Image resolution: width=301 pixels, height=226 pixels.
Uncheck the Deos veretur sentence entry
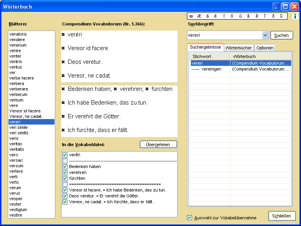(65, 196)
